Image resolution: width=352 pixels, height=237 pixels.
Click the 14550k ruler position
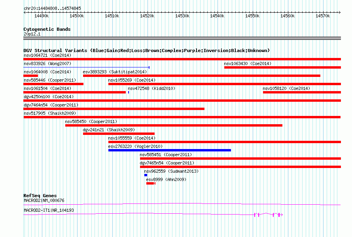coord(252,16)
